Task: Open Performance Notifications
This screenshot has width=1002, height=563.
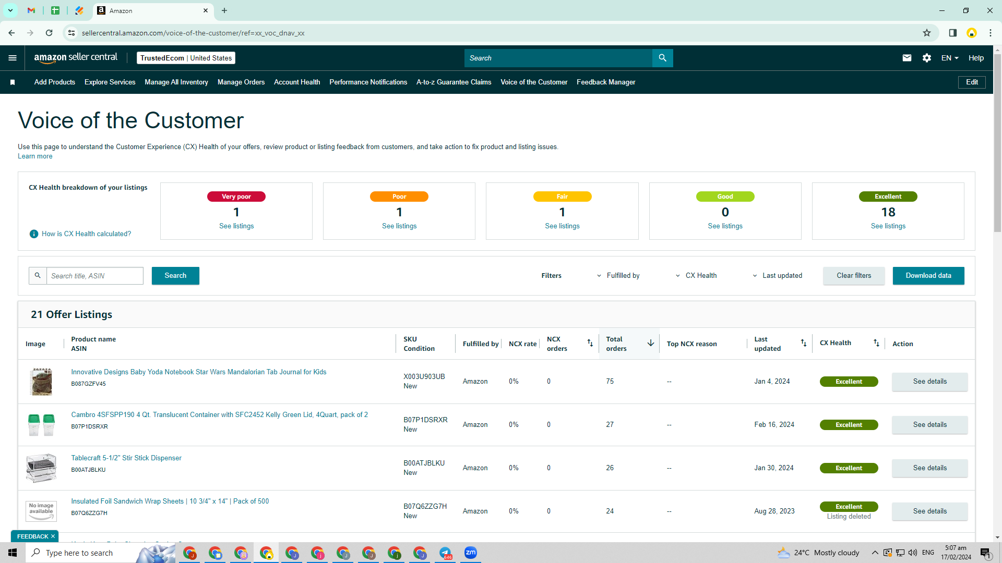Action: click(368, 82)
